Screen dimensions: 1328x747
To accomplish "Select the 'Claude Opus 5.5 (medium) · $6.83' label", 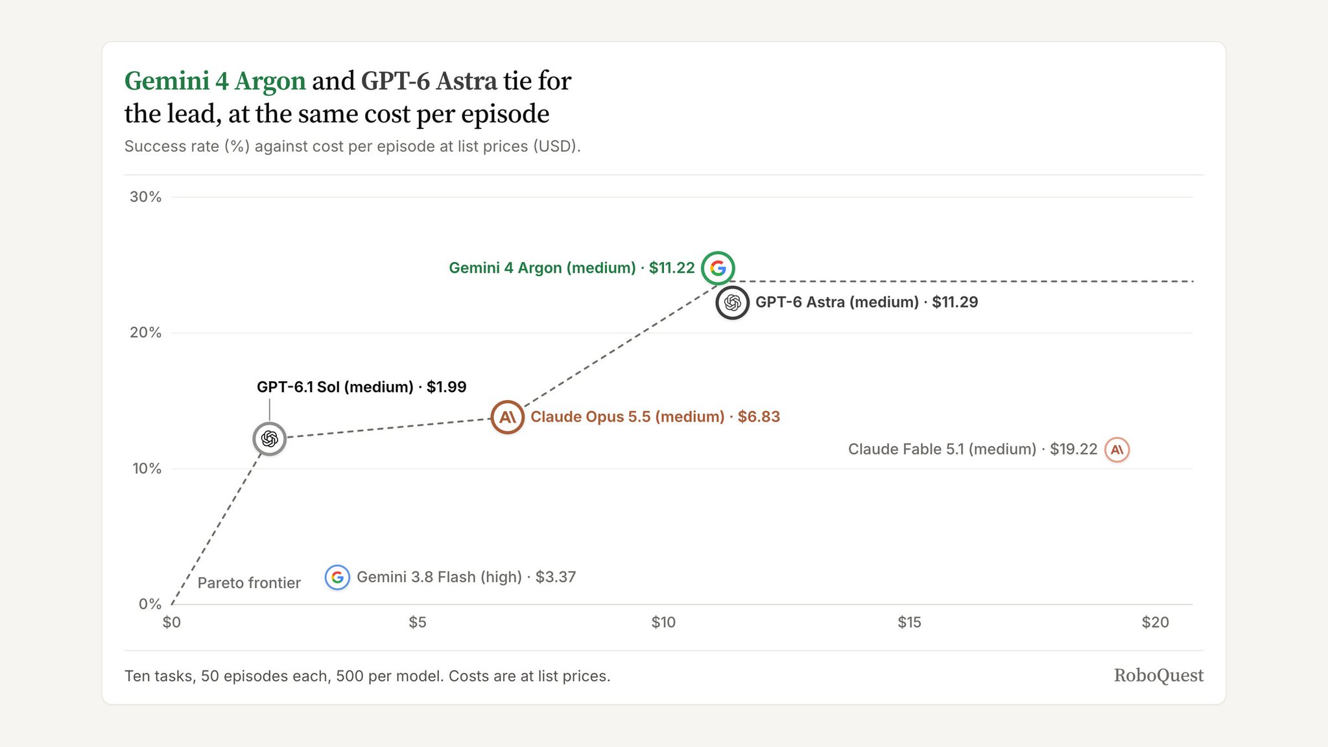I will tap(656, 417).
